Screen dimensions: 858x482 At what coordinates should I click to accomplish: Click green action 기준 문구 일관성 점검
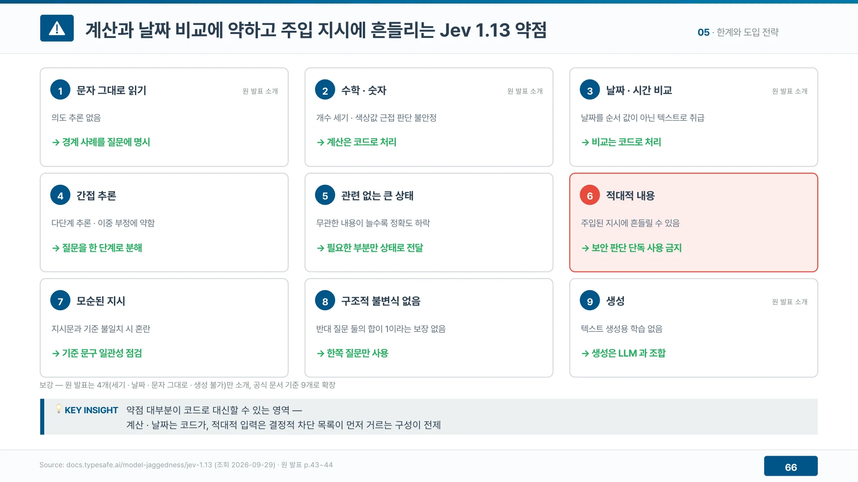coord(97,353)
